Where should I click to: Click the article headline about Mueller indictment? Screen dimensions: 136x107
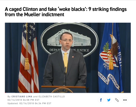66,12
